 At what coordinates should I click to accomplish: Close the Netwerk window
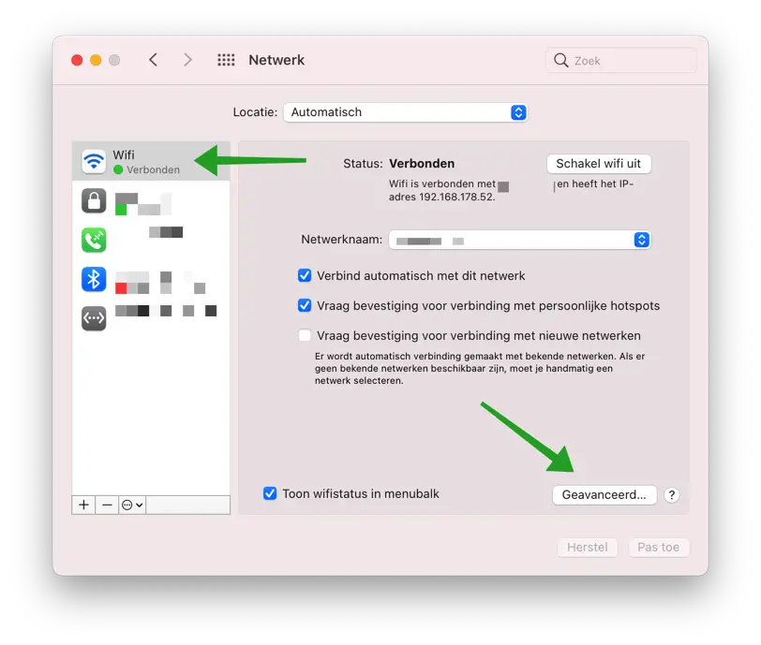click(x=77, y=60)
